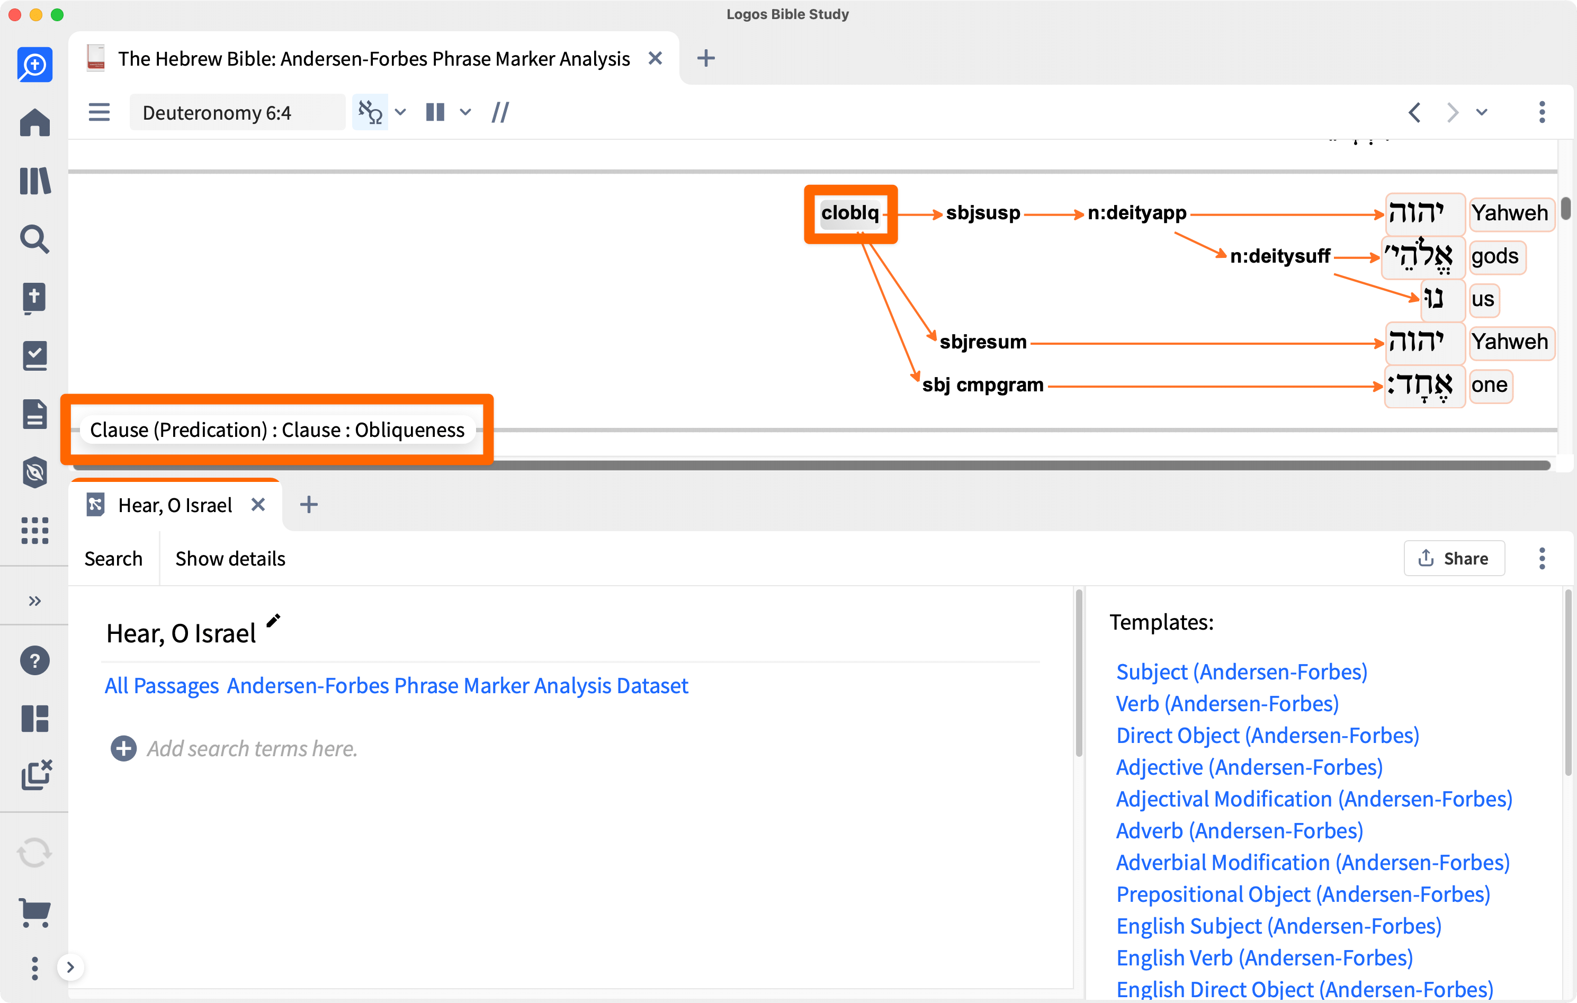This screenshot has width=1577, height=1003.
Task: Open the Bible book icon in sidebar
Action: [x=35, y=298]
